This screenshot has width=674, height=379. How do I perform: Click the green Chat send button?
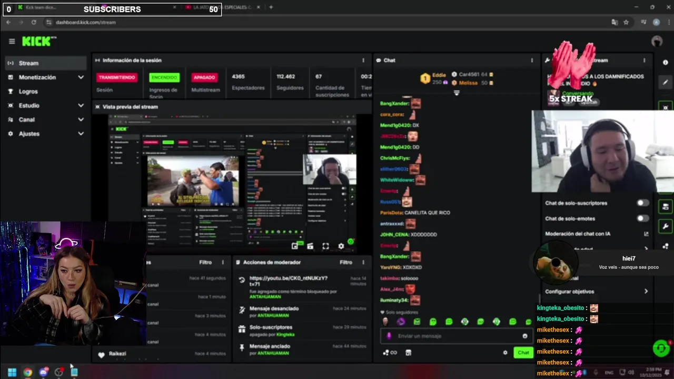(x=523, y=353)
